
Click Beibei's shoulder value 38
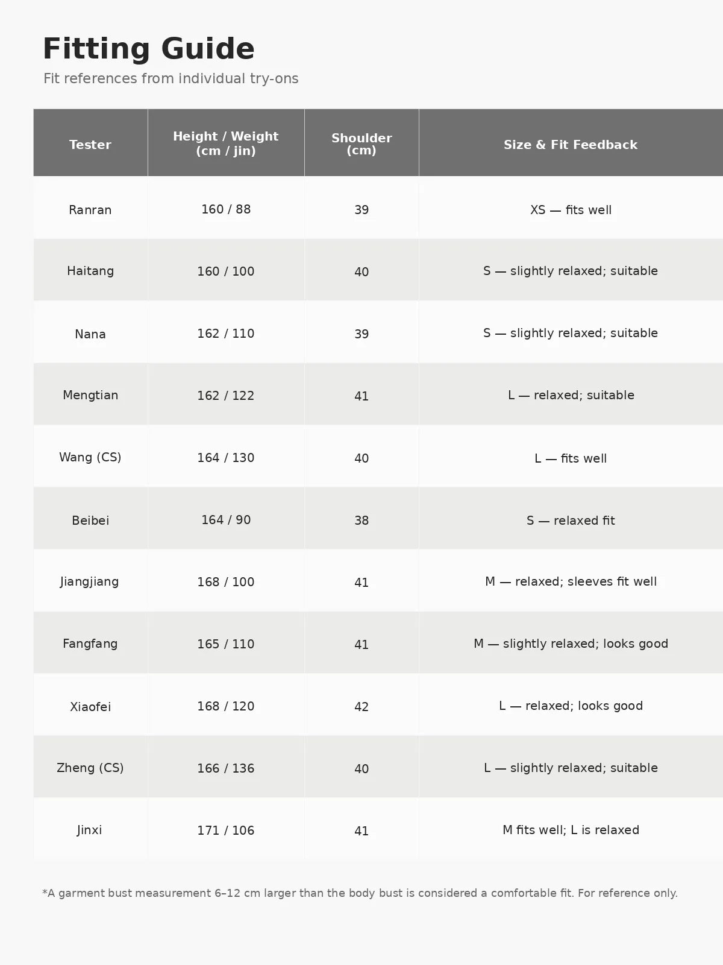tap(361, 520)
